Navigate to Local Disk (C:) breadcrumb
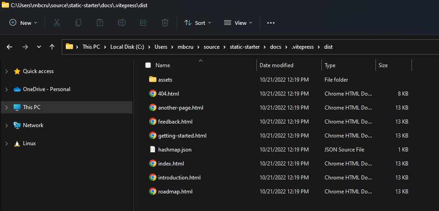 point(127,47)
